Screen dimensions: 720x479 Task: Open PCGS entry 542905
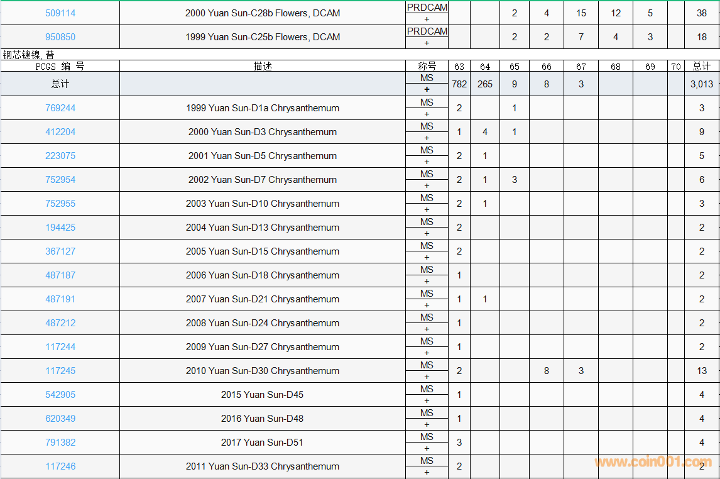pyautogui.click(x=60, y=395)
